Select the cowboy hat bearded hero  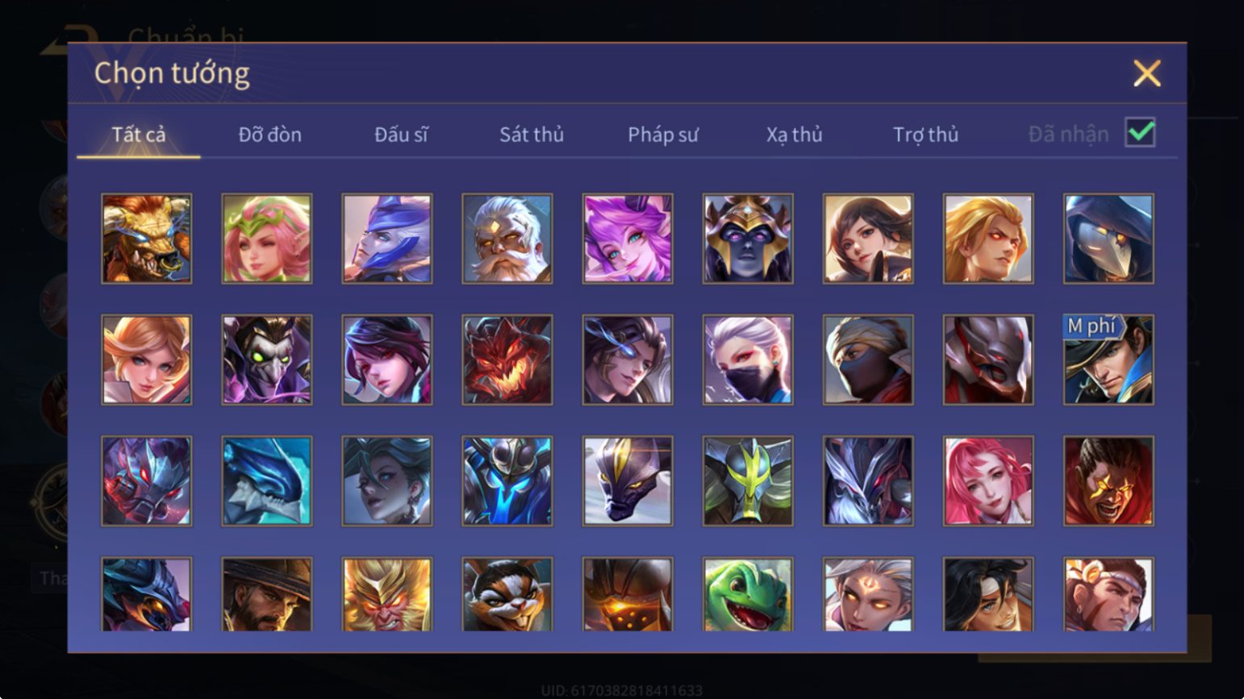tap(267, 594)
